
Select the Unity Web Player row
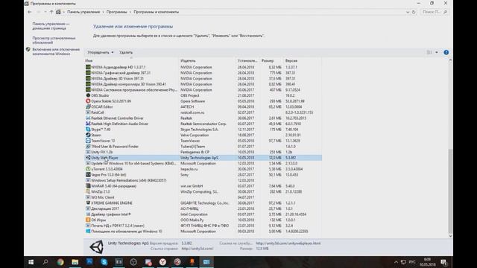click(203, 158)
